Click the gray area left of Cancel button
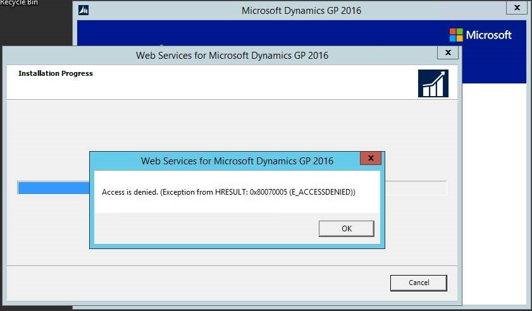 tap(190, 283)
